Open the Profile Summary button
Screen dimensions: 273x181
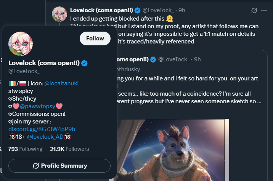coord(59,166)
